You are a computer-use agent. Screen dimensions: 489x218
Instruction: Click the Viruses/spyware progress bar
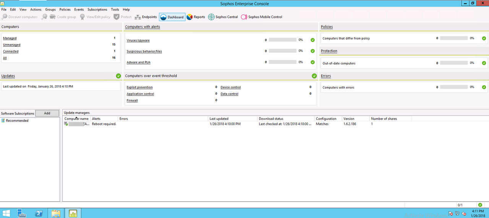click(283, 40)
